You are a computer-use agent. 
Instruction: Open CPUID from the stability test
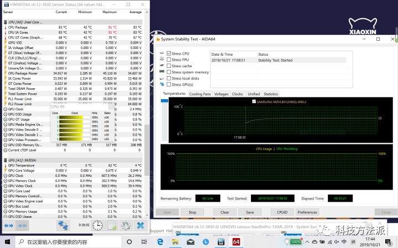click(282, 212)
